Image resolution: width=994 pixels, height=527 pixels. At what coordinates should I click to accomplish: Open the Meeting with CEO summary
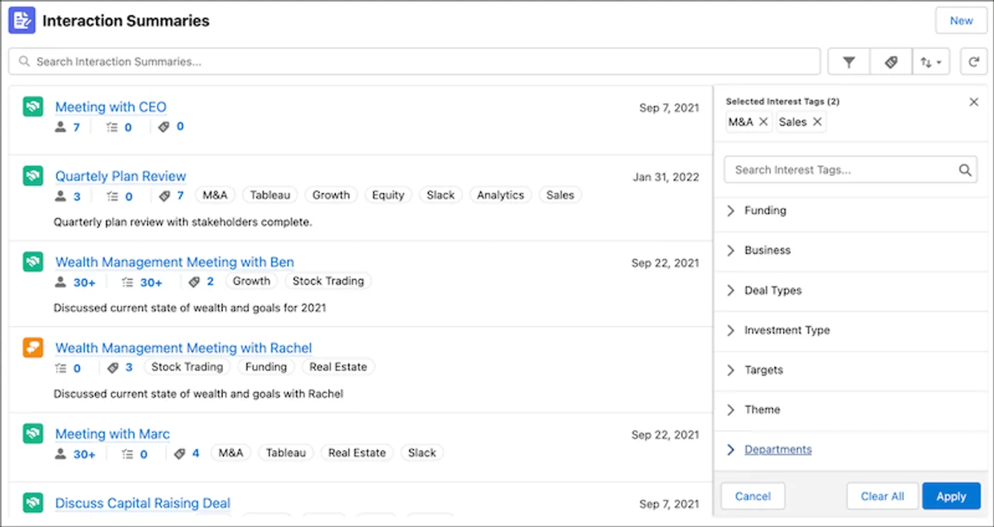click(111, 107)
